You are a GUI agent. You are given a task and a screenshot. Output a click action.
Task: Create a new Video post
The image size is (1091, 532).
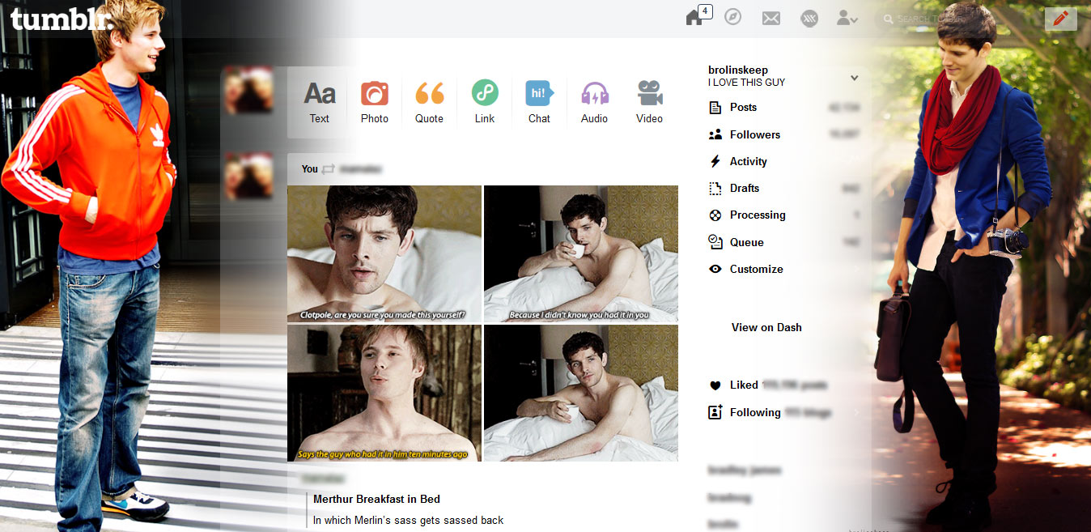click(x=649, y=102)
